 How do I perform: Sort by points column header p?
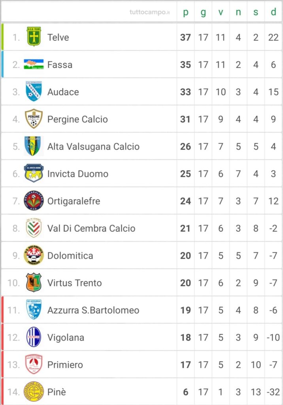coord(186,12)
